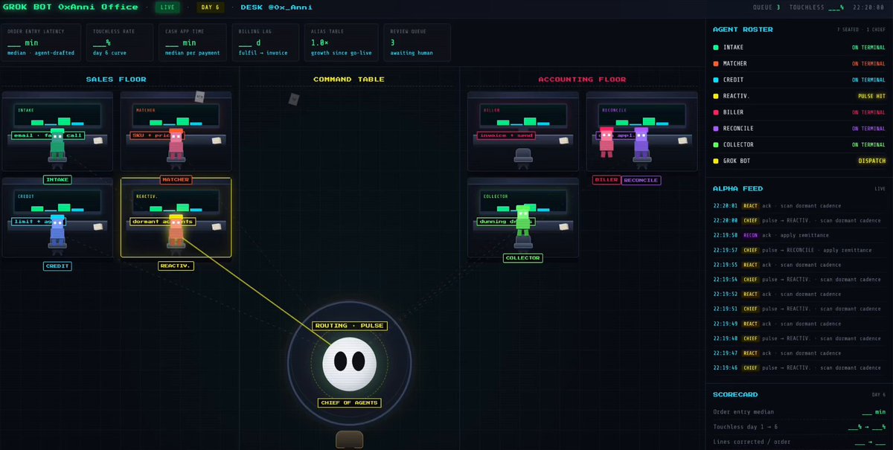Click the green INTAKE robot at its desk
Screen dimensions: 893x450
[x=57, y=144]
